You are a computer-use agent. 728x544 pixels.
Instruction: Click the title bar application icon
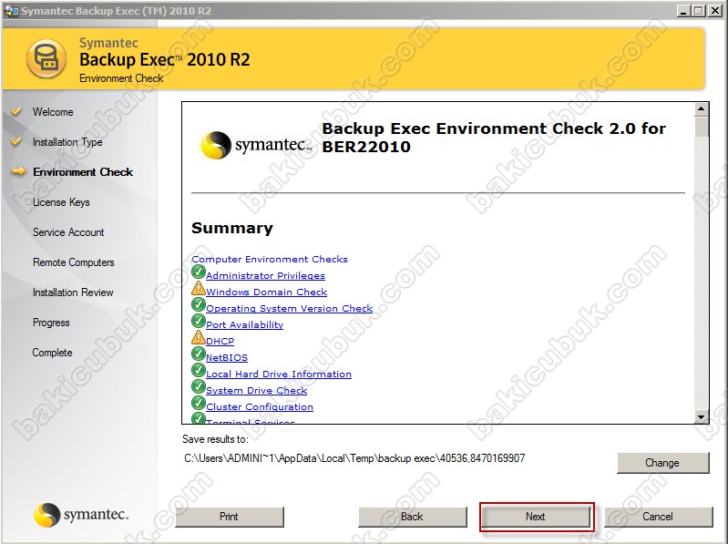click(x=11, y=10)
